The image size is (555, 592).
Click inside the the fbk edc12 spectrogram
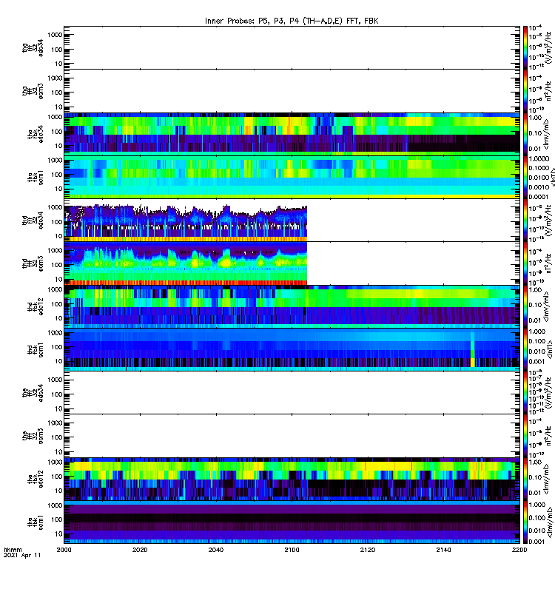coord(292,480)
